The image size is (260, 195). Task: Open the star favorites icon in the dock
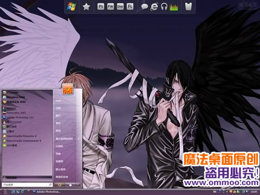86,7
